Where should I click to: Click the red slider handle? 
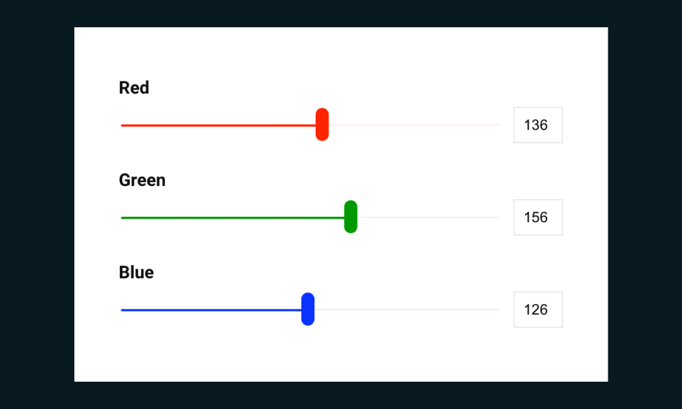323,125
